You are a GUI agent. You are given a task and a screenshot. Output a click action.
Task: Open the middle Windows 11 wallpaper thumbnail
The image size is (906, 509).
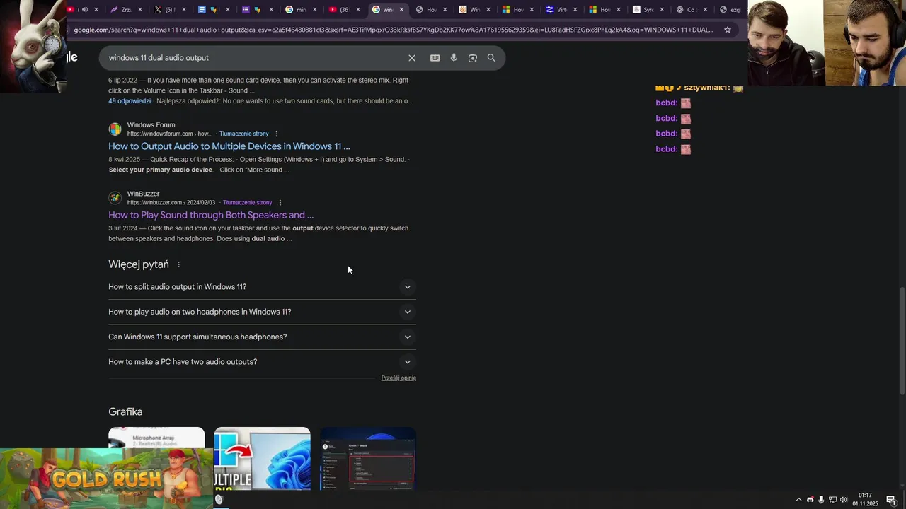coord(262,458)
